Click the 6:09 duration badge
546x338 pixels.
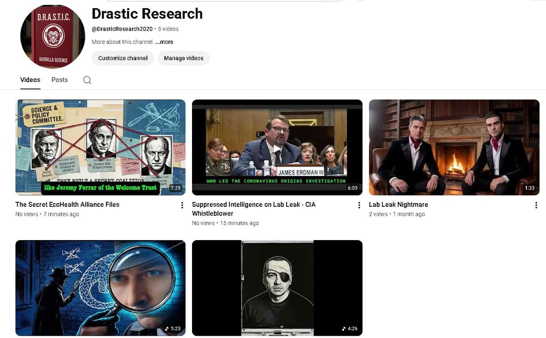pos(352,188)
